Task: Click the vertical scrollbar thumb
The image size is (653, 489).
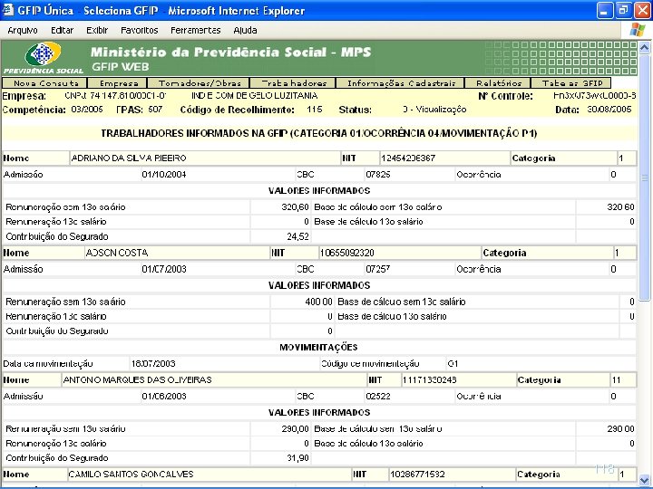Action: (x=644, y=177)
